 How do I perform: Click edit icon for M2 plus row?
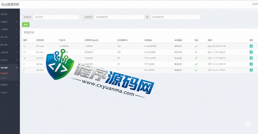251,58
